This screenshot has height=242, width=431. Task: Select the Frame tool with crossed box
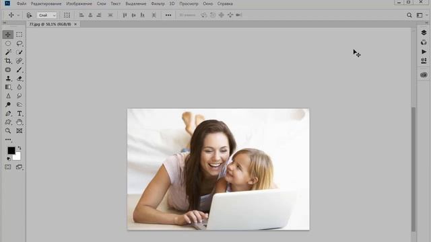point(19,131)
